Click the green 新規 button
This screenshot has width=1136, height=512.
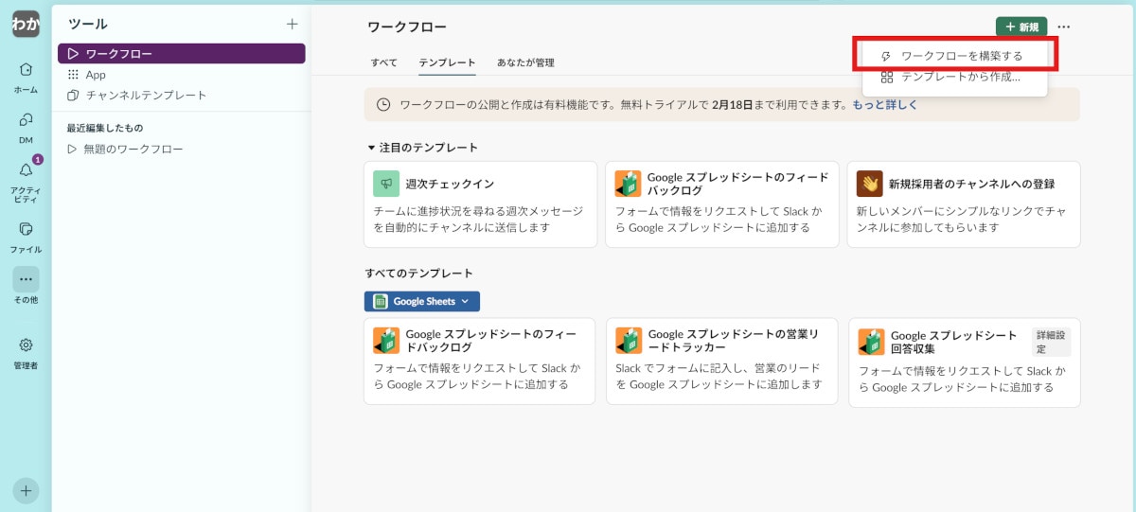pyautogui.click(x=1021, y=27)
